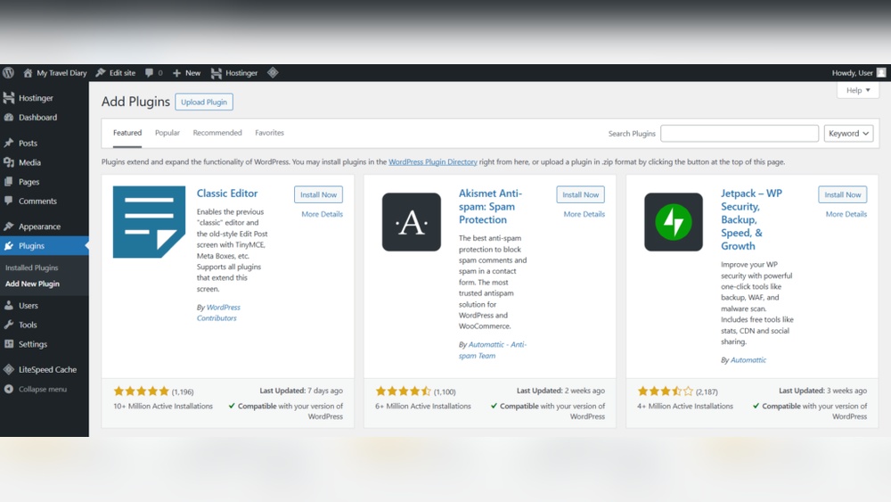Click the Jetpack lightning bolt icon
Image resolution: width=891 pixels, height=502 pixels.
tap(674, 222)
